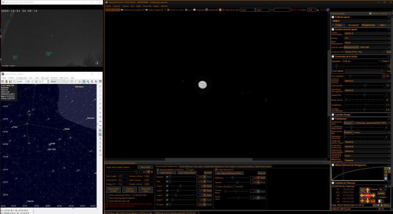Open the Zoom 100% dropdown
This screenshot has height=214, width=393.
tap(311, 10)
